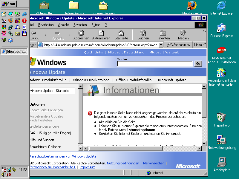Click the Markenzeichen footer link
Screen dimensions: 239x179
(x=154, y=163)
